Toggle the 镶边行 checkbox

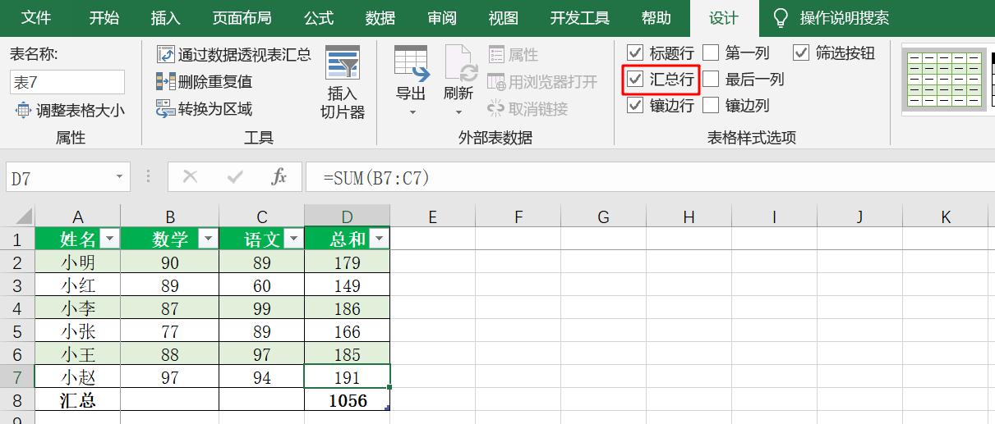[635, 105]
